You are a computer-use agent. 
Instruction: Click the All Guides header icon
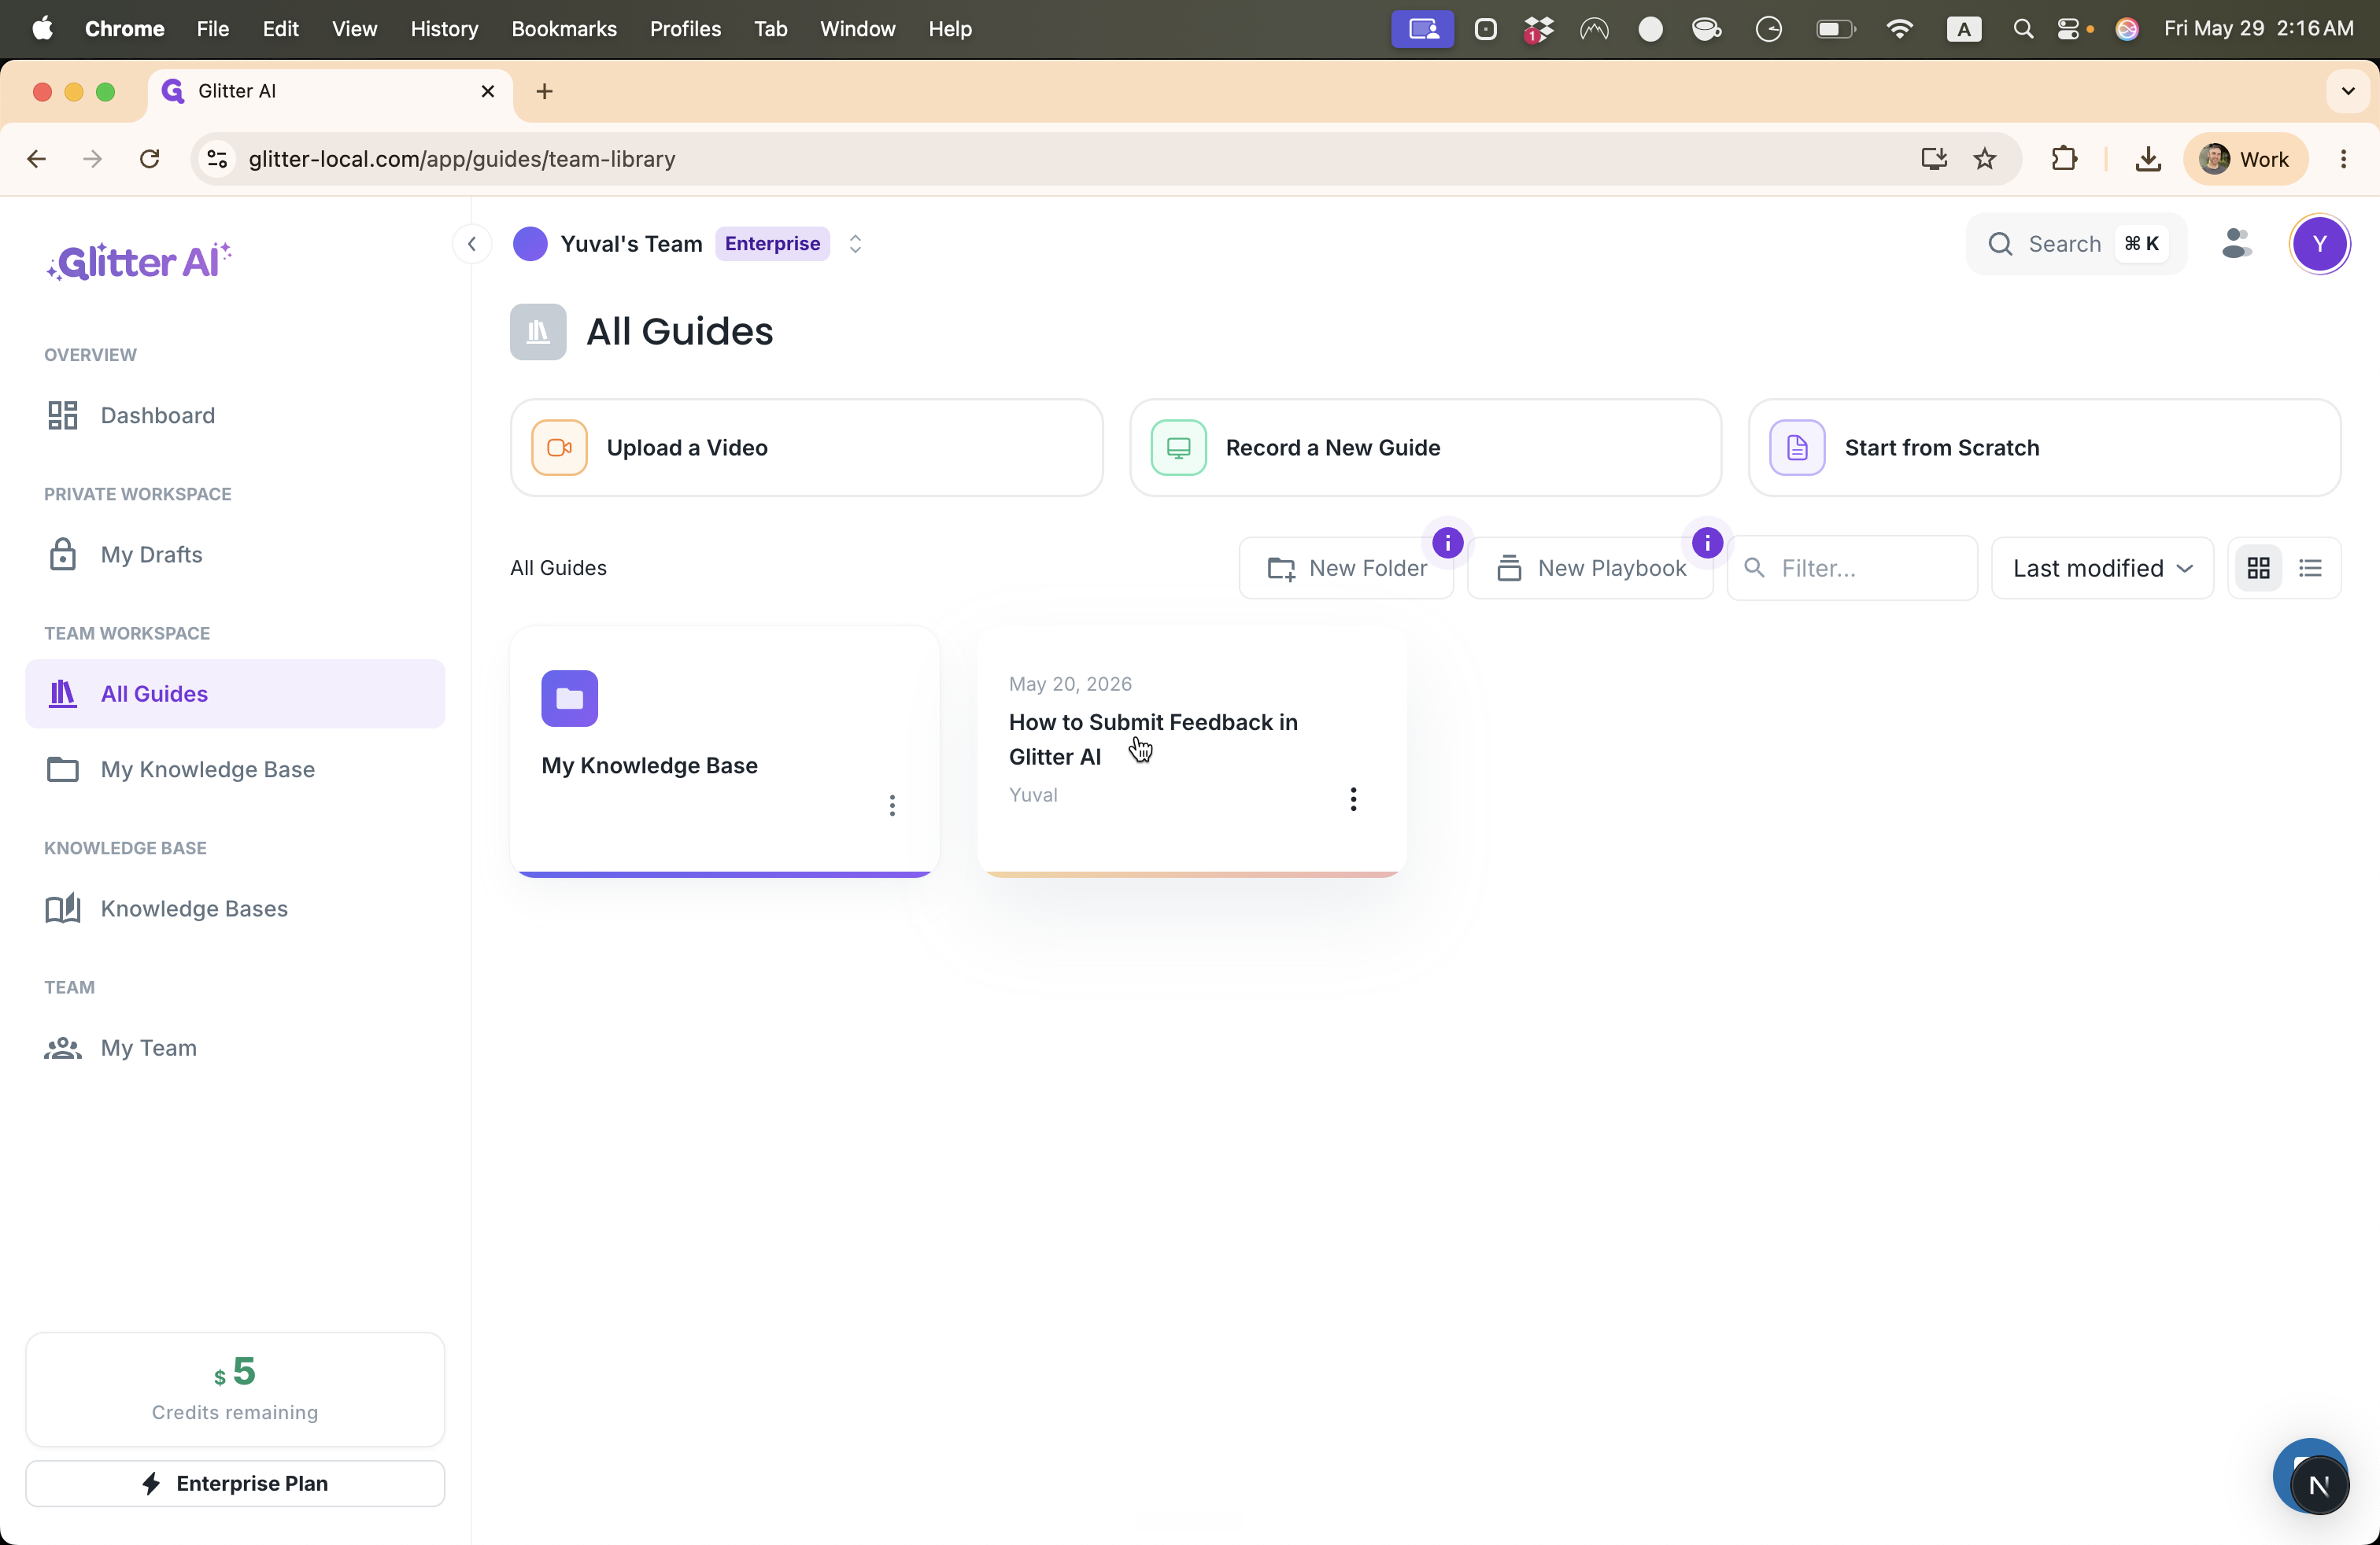tap(538, 332)
